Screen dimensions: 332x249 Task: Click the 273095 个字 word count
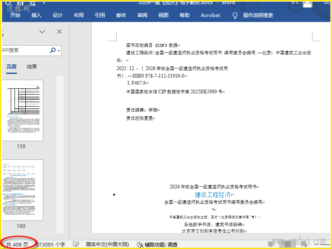point(51,244)
